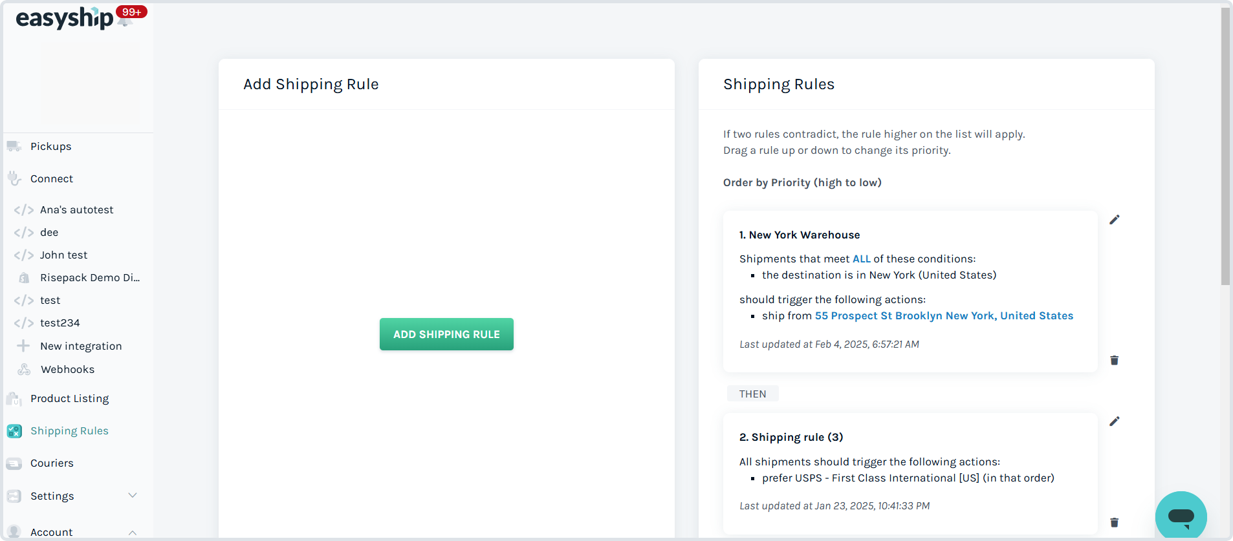Click the 'Shipping Rules' panel heading
Image resolution: width=1233 pixels, height=541 pixels.
(x=779, y=84)
